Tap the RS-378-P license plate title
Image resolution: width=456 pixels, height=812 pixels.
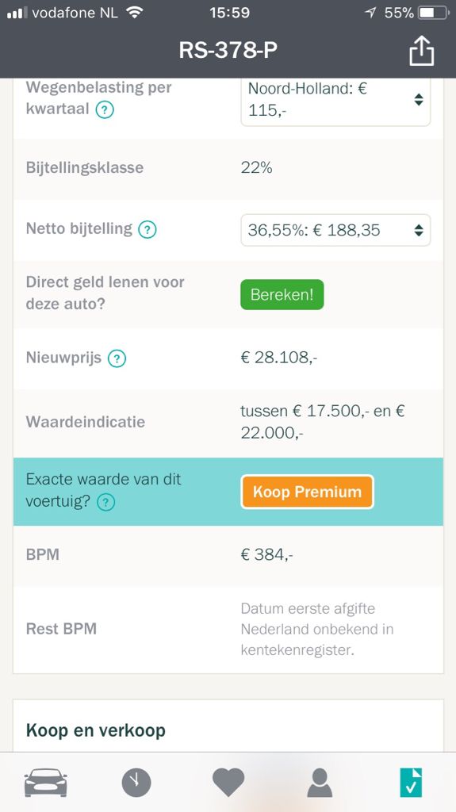click(228, 50)
